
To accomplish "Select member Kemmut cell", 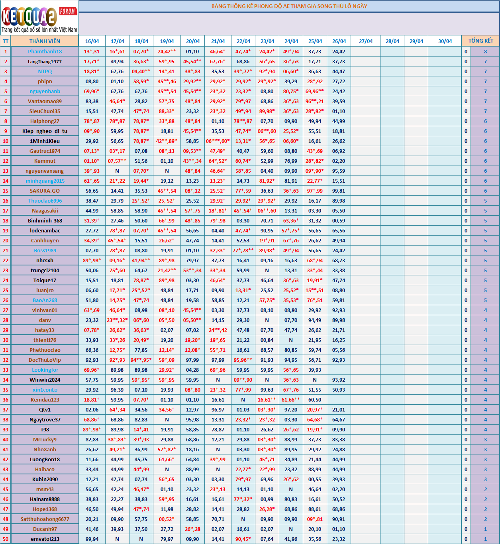I will click(x=45, y=161).
